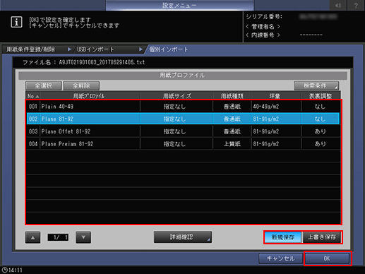This screenshot has height=274, width=365.
Task: Click the previous page up arrow
Action: pyautogui.click(x=32, y=237)
